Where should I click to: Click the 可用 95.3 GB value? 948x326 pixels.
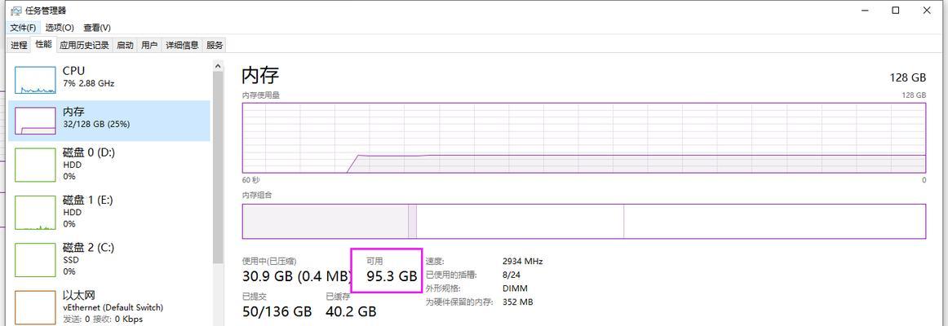(392, 276)
